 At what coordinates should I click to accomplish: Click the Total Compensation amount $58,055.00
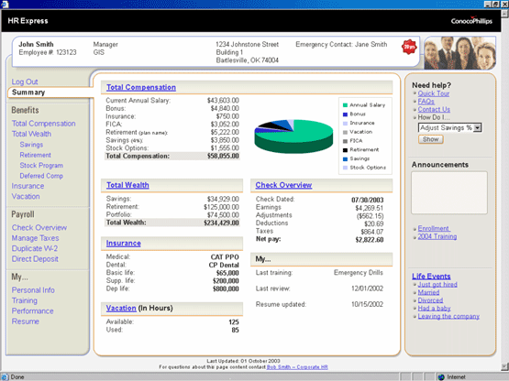point(223,157)
